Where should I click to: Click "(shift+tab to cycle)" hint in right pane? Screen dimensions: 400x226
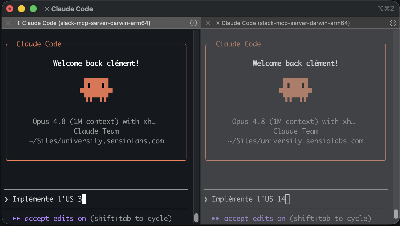pyautogui.click(x=330, y=219)
